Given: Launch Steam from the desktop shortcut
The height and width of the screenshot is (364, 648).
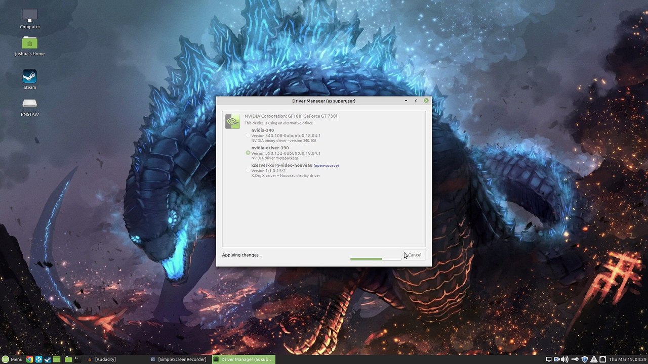Looking at the screenshot, I should pyautogui.click(x=30, y=79).
